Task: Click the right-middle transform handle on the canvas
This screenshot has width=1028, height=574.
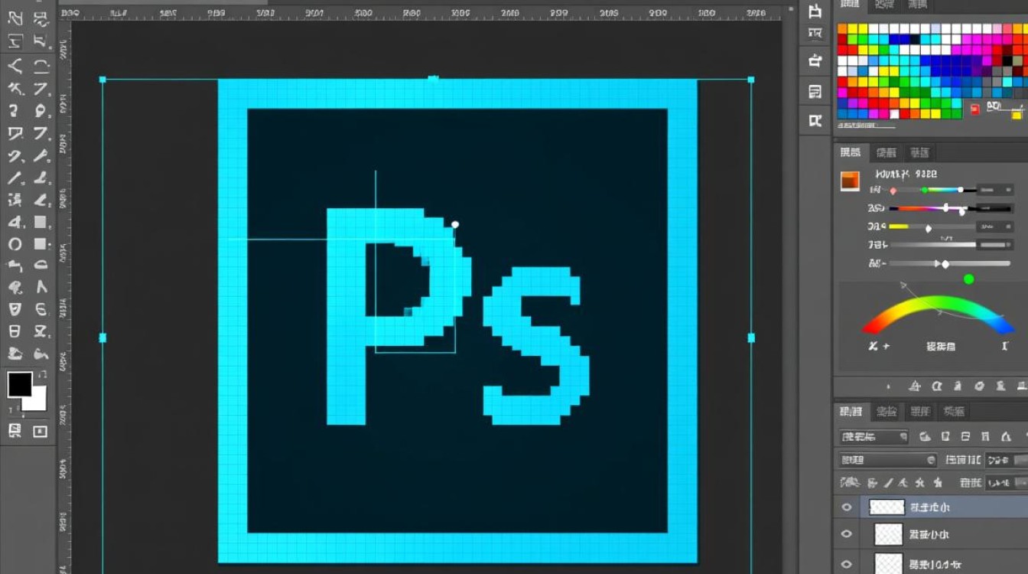Action: [x=751, y=338]
